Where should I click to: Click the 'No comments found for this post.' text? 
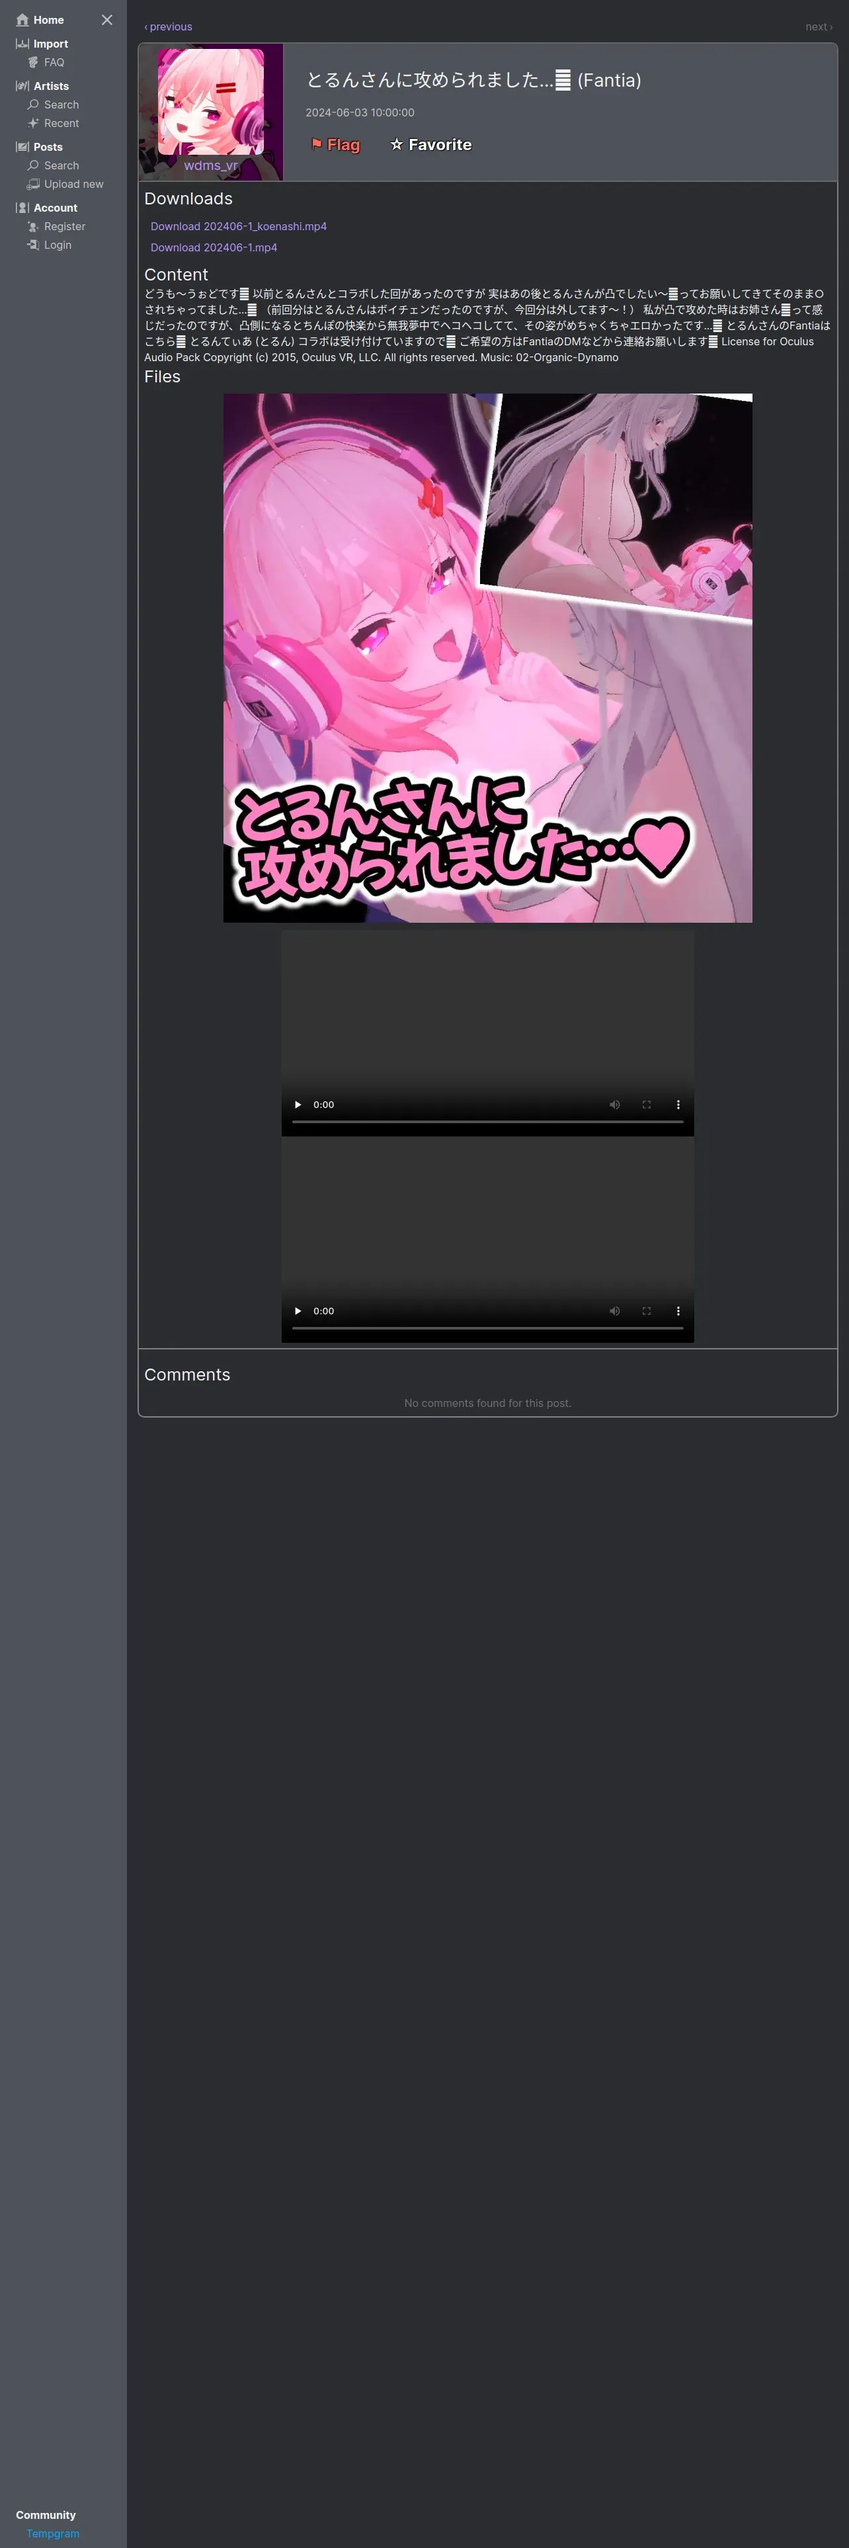[x=487, y=1402]
